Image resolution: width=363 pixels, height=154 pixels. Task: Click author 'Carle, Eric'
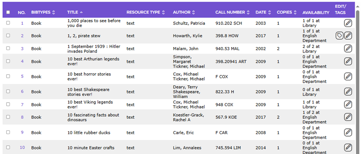pyautogui.click(x=183, y=132)
